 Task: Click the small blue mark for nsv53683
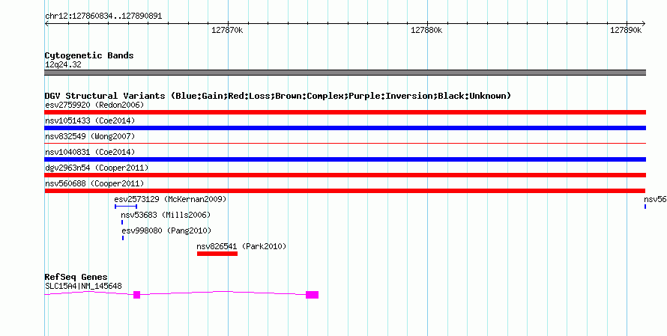tap(122, 222)
